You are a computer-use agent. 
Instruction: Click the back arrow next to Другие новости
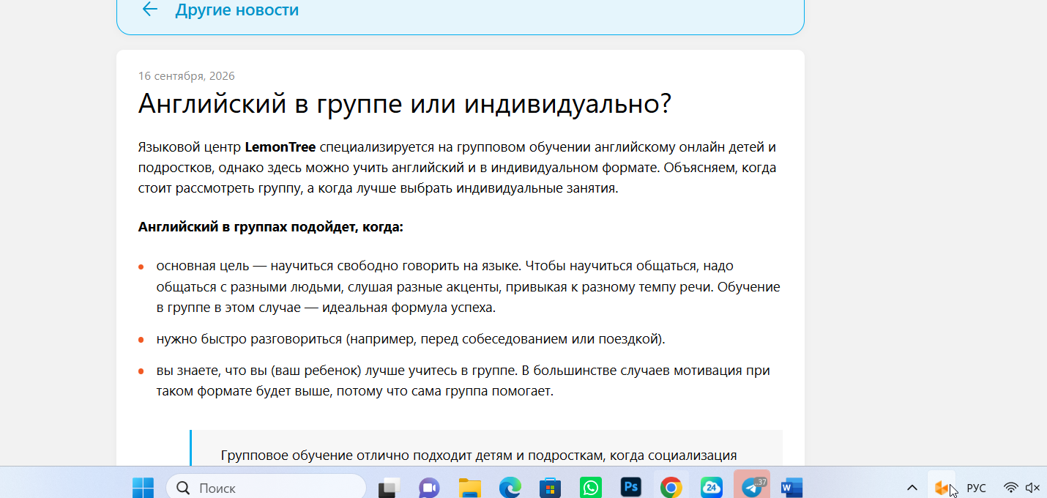point(149,10)
